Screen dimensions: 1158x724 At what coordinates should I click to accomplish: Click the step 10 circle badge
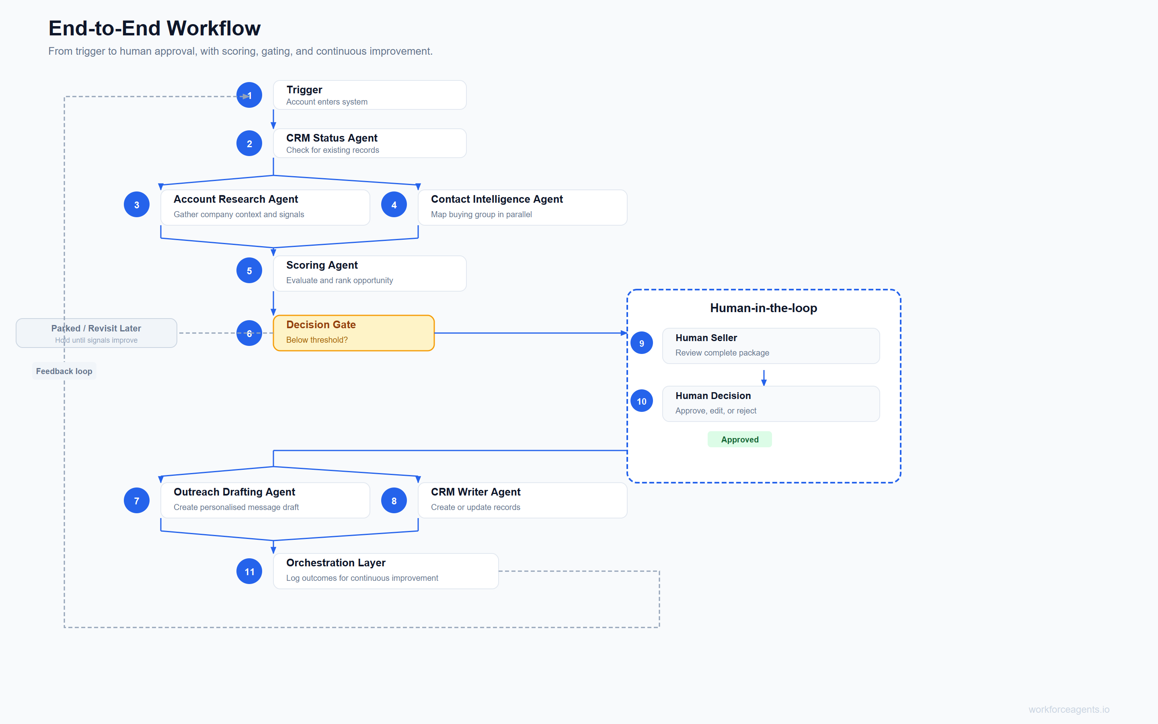642,401
